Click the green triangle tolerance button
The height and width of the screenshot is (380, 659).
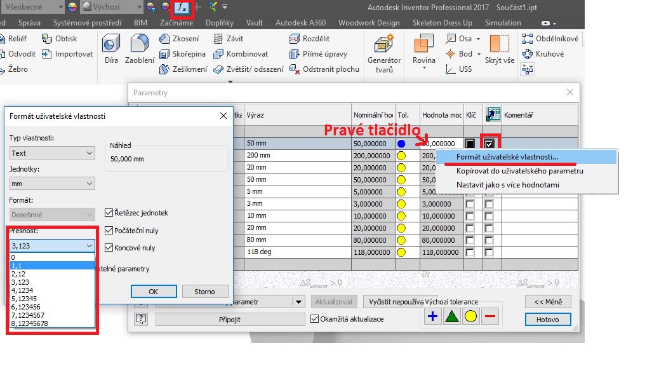(x=451, y=316)
